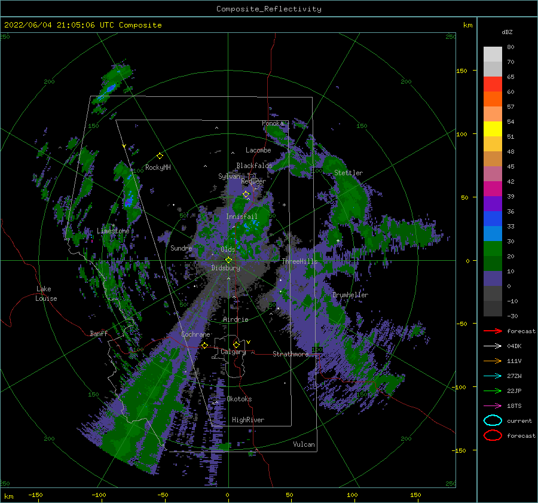Click the Innisfail city label

point(242,217)
